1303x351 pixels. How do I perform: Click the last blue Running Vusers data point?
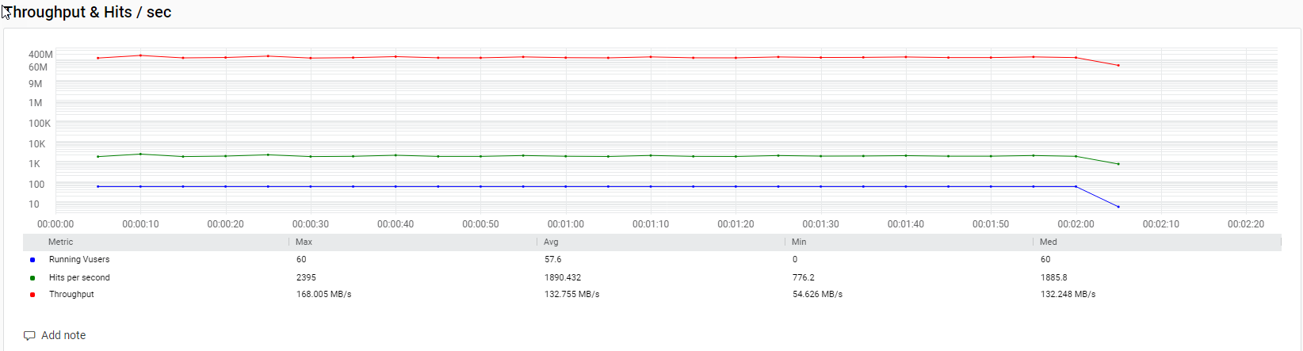pos(1118,207)
